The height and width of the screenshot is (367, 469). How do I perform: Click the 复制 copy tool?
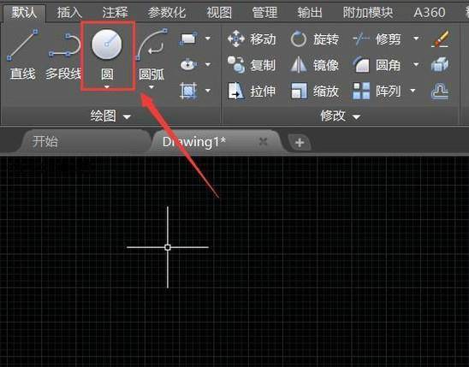(x=252, y=65)
